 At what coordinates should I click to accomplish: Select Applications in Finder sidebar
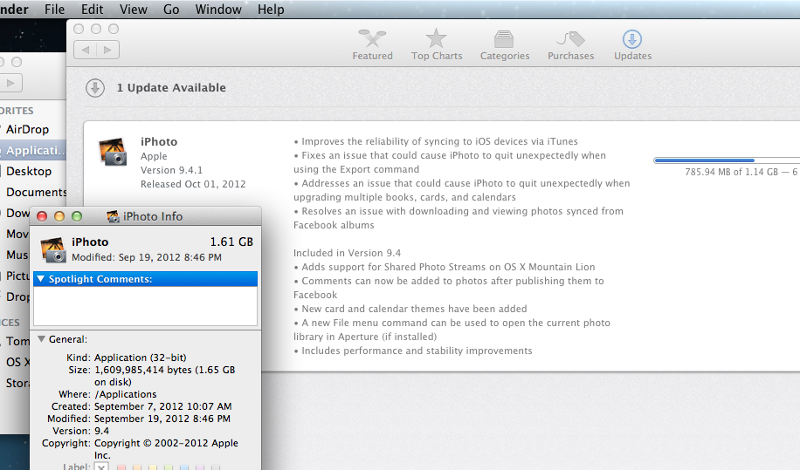tap(33, 151)
